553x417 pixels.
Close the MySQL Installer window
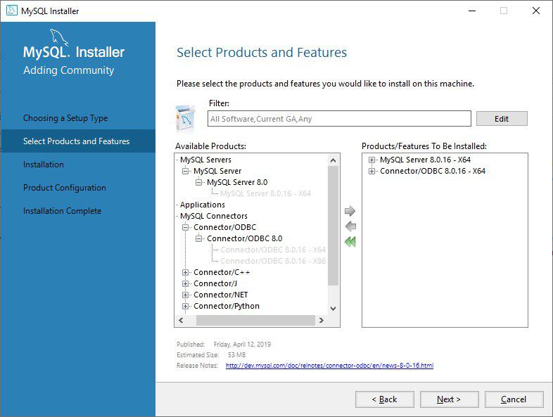536,11
